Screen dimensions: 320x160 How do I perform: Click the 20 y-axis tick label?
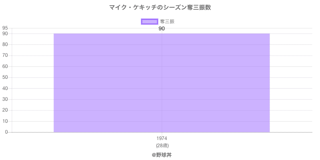(5, 110)
